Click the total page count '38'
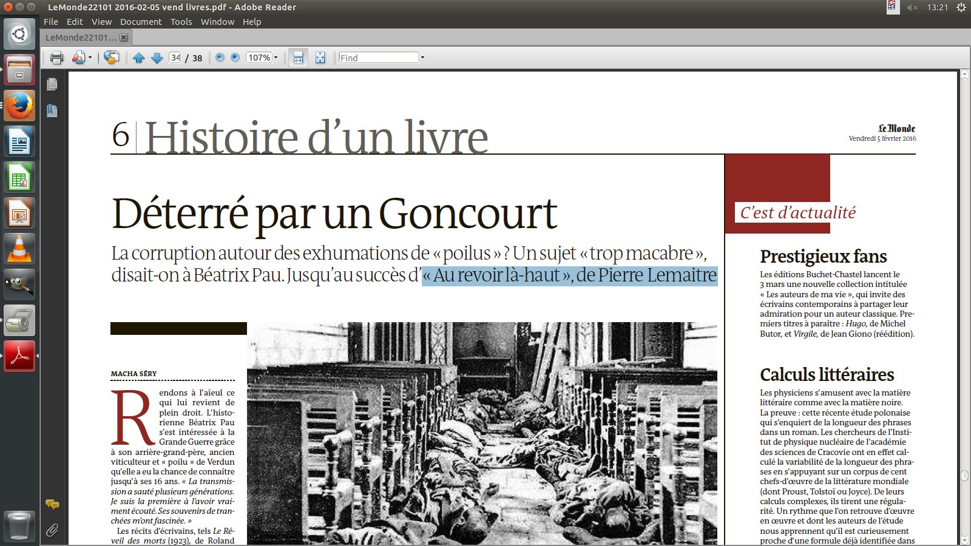The width and height of the screenshot is (971, 546). 197,58
